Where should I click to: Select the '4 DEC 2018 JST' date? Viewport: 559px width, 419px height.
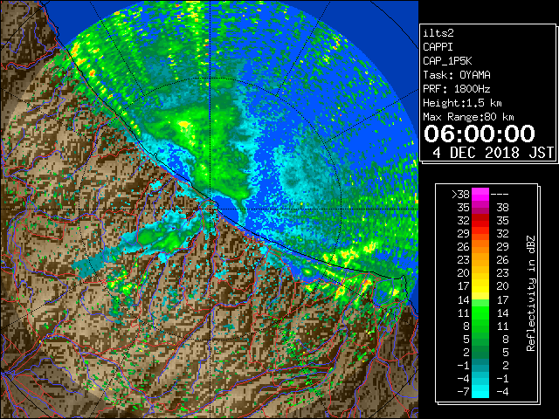pyautogui.click(x=493, y=153)
